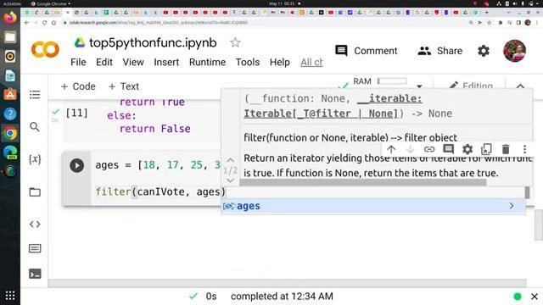Open the Edit menu

pyautogui.click(x=104, y=62)
